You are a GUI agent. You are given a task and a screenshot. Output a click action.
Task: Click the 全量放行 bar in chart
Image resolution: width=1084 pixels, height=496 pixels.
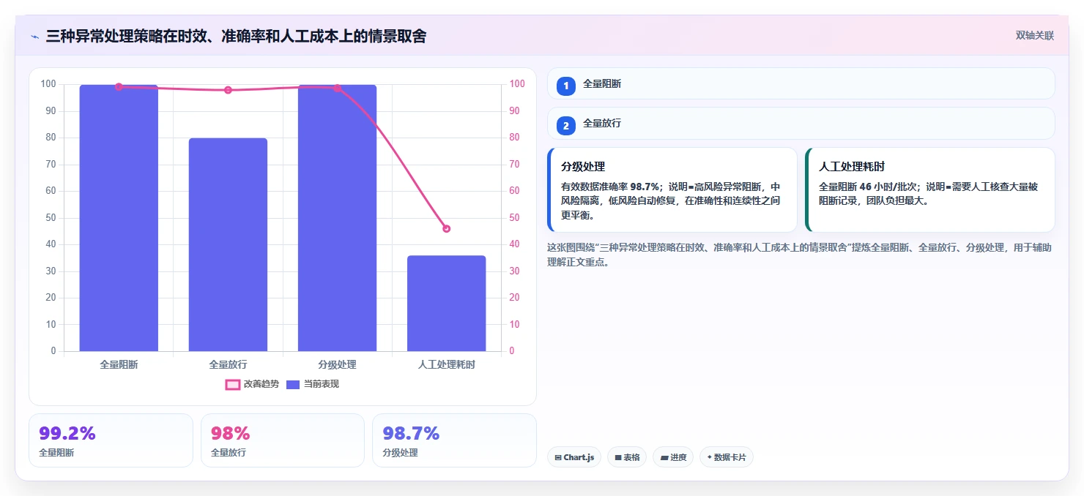click(x=228, y=244)
